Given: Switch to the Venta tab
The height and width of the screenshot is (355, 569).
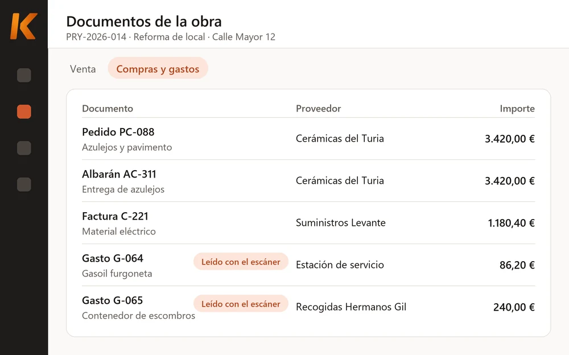Looking at the screenshot, I should point(83,69).
